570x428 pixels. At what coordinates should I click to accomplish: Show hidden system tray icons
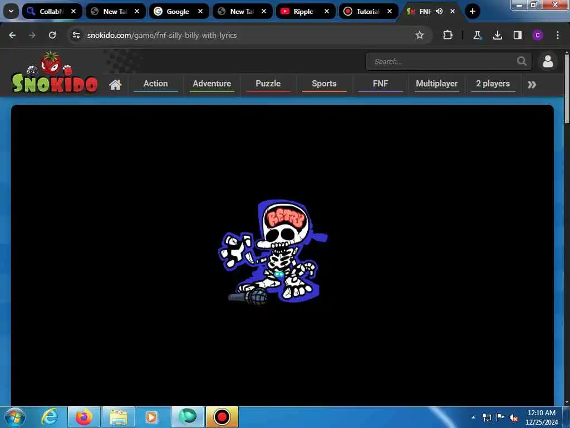(x=473, y=417)
